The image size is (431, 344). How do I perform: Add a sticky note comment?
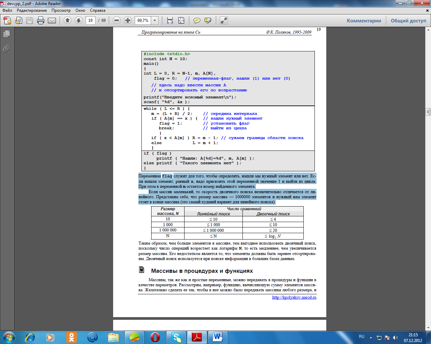click(x=197, y=20)
